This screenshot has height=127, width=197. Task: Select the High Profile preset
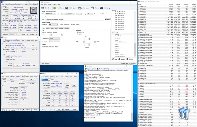pyautogui.click(x=118, y=36)
